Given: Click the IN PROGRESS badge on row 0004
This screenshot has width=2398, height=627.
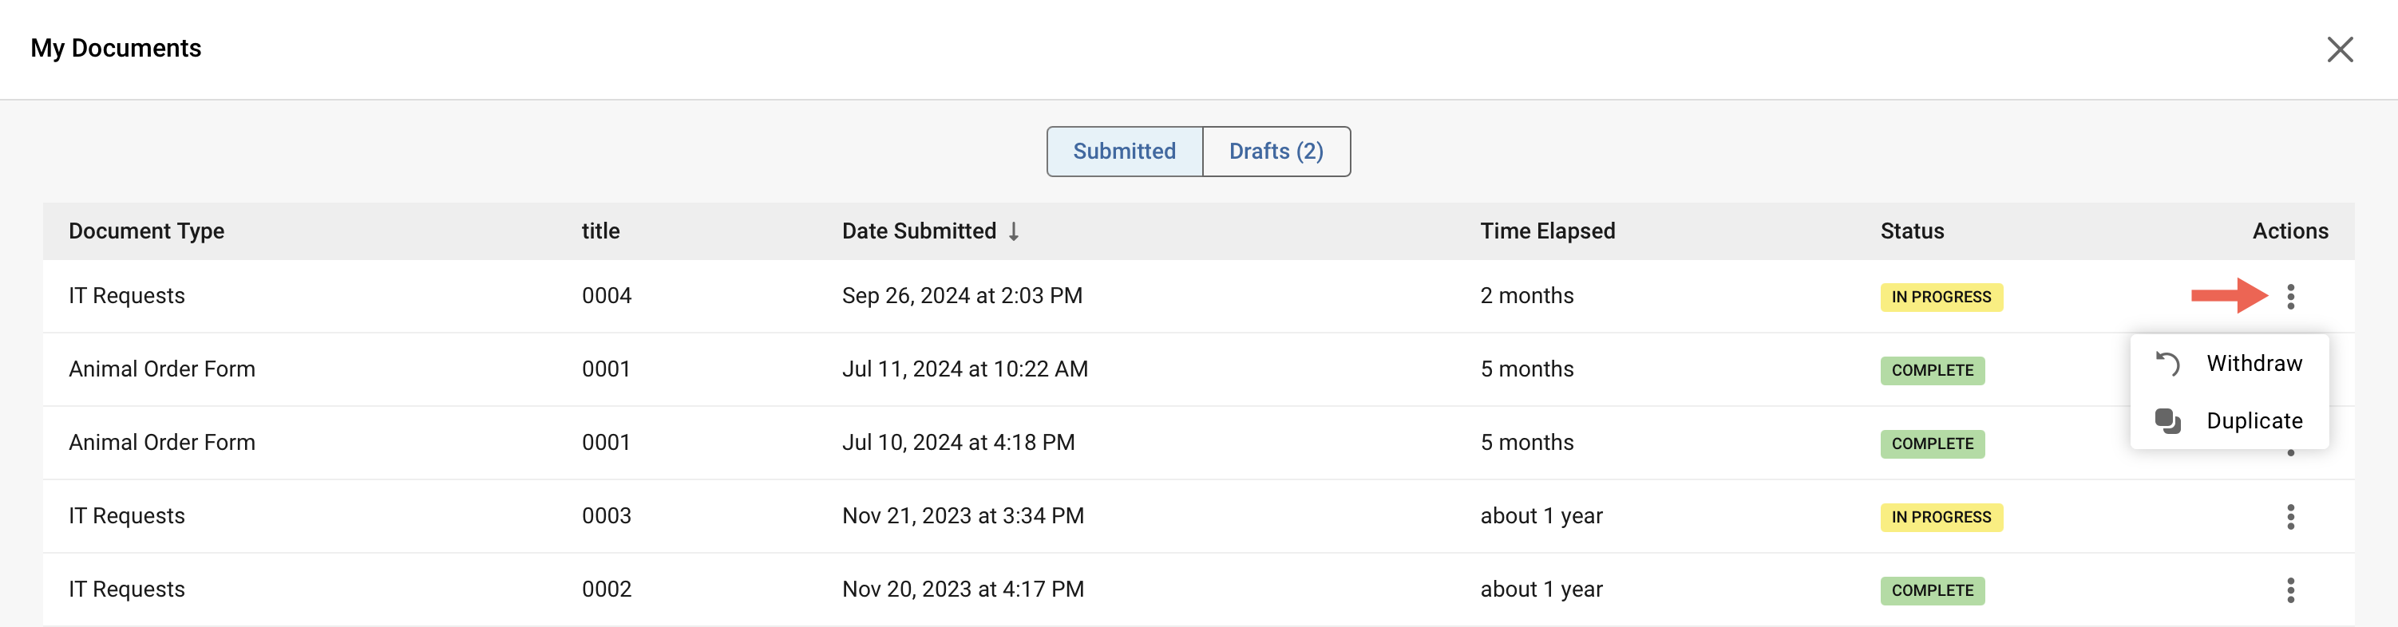Looking at the screenshot, I should pos(1941,297).
